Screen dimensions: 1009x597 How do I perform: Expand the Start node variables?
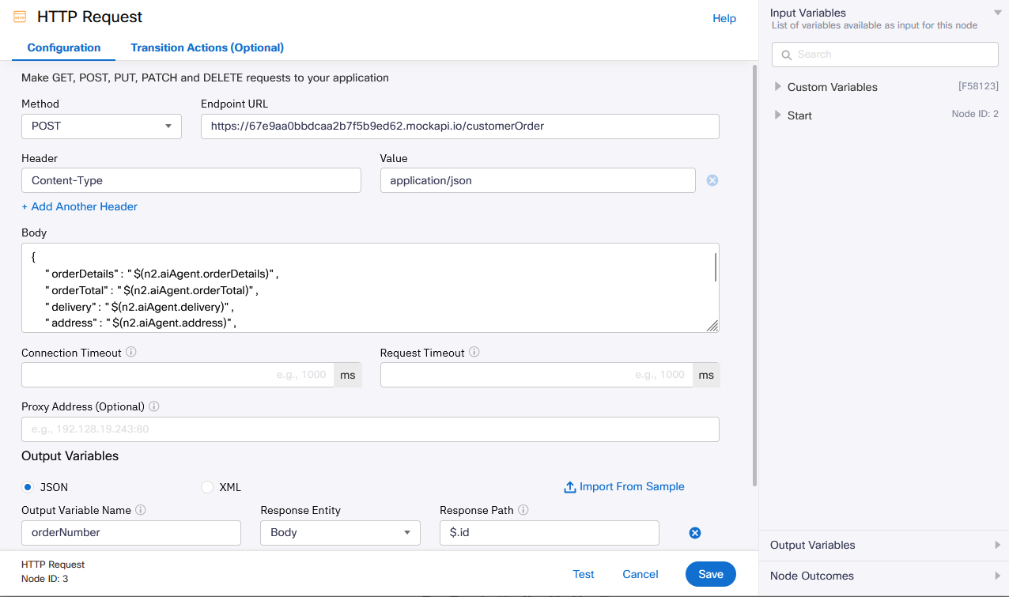(x=778, y=115)
